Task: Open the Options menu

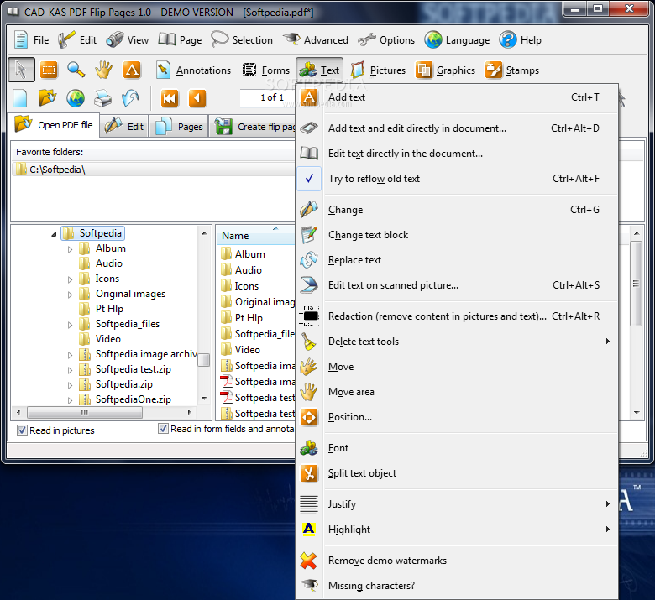Action: click(x=386, y=40)
